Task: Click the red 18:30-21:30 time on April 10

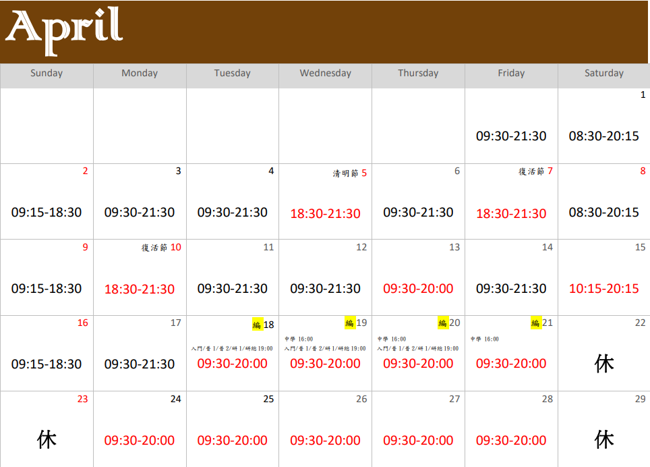Action: coord(140,289)
